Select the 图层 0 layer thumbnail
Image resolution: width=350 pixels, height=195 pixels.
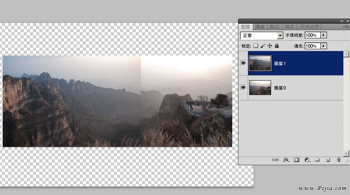pyautogui.click(x=260, y=88)
